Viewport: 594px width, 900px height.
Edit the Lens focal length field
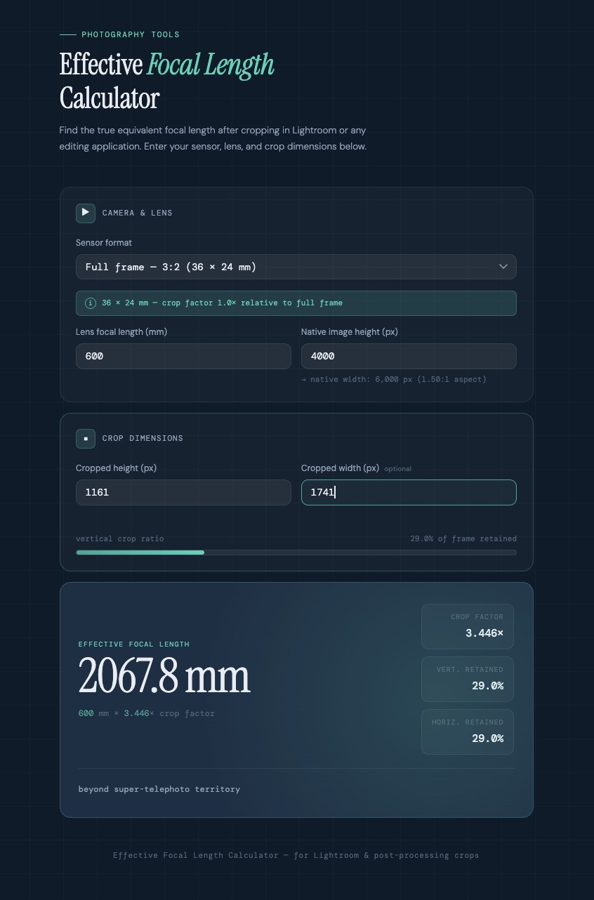pos(183,356)
